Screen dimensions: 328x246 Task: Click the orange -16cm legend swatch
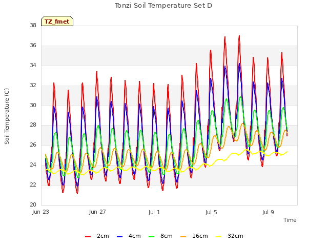click(x=183, y=237)
